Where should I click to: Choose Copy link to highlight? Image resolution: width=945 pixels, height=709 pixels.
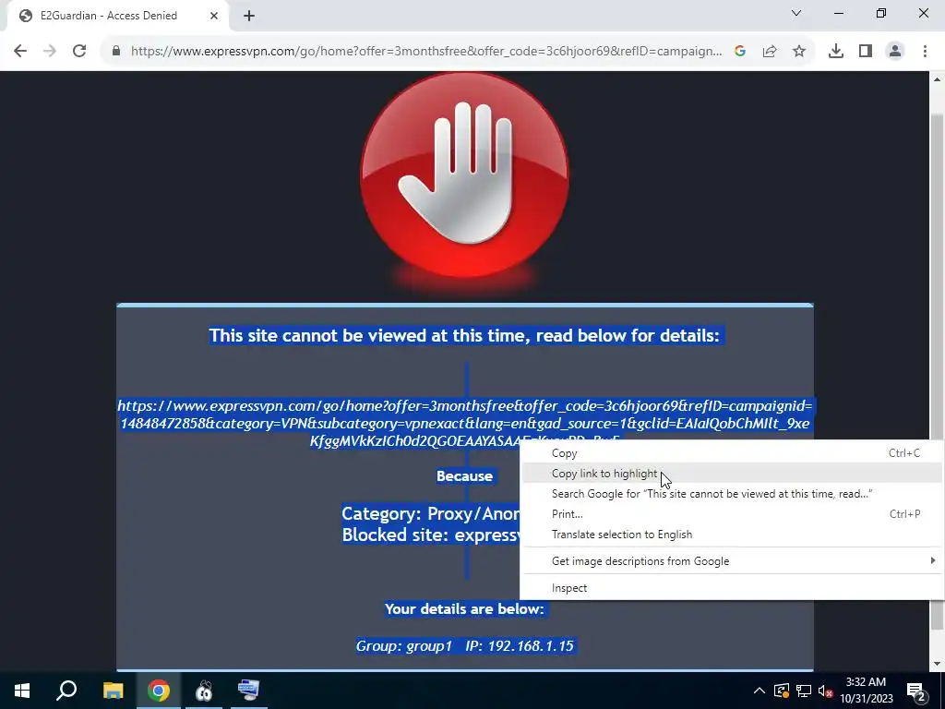tap(731, 474)
